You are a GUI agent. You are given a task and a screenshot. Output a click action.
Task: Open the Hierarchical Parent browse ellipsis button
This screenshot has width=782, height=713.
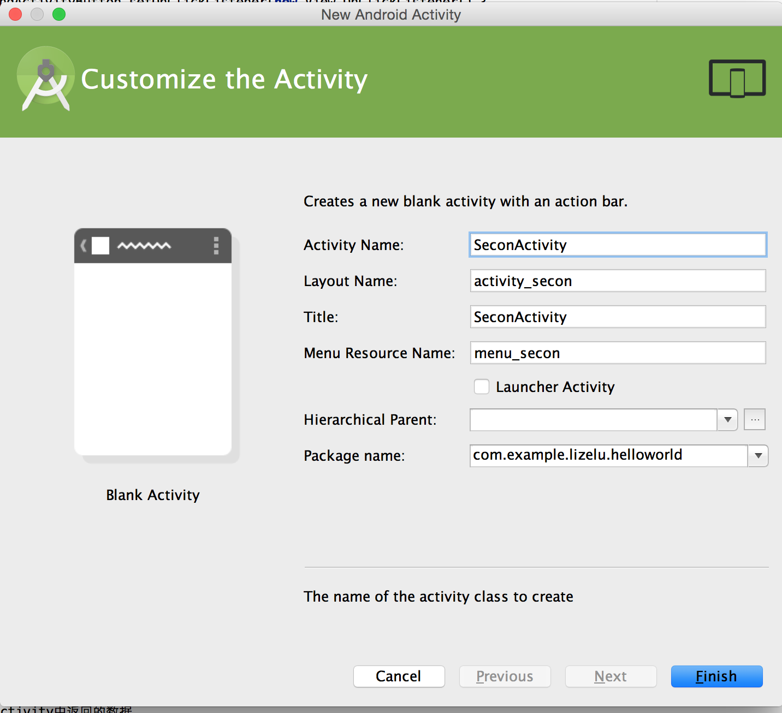pyautogui.click(x=755, y=420)
